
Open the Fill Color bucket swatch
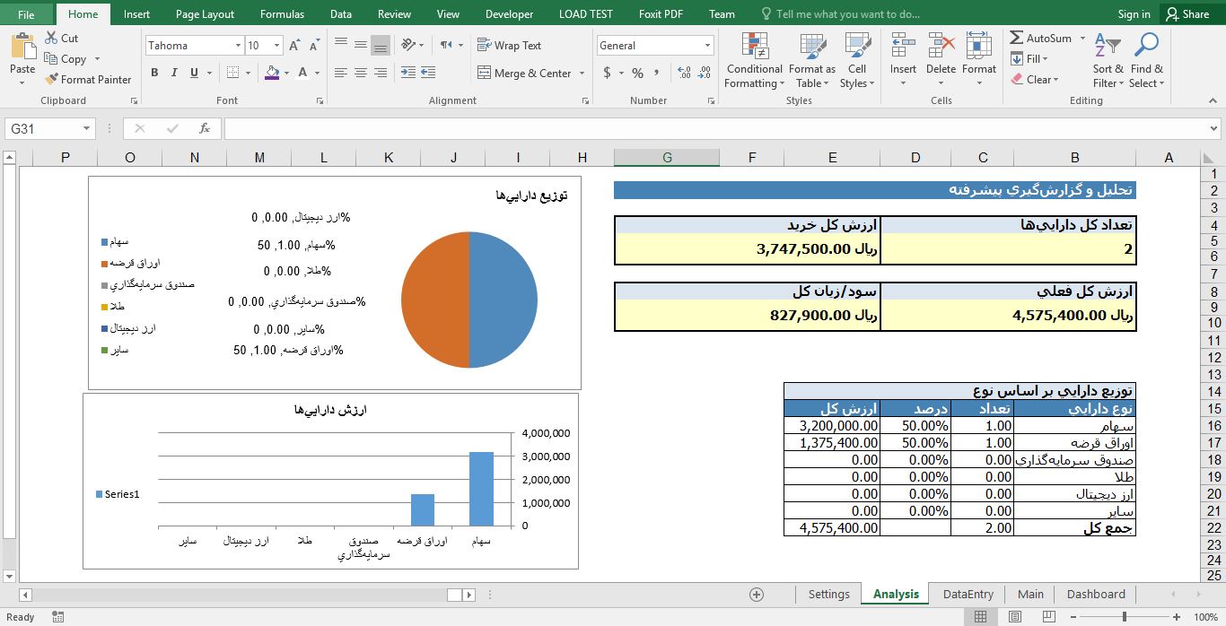(x=273, y=73)
